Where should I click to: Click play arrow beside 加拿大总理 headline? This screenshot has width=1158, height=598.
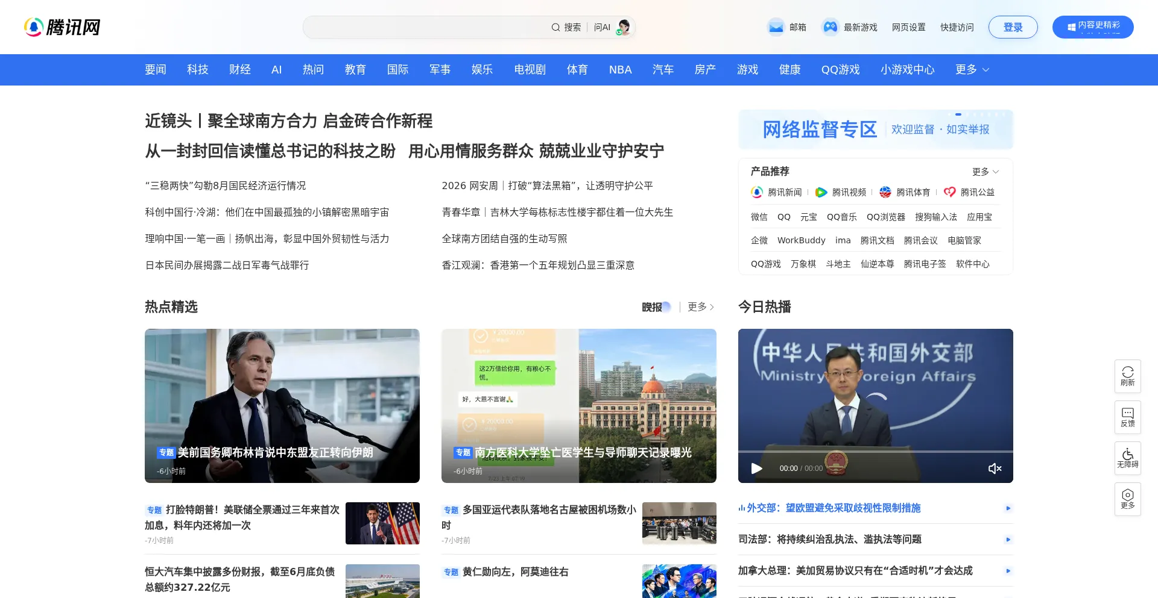point(1008,571)
